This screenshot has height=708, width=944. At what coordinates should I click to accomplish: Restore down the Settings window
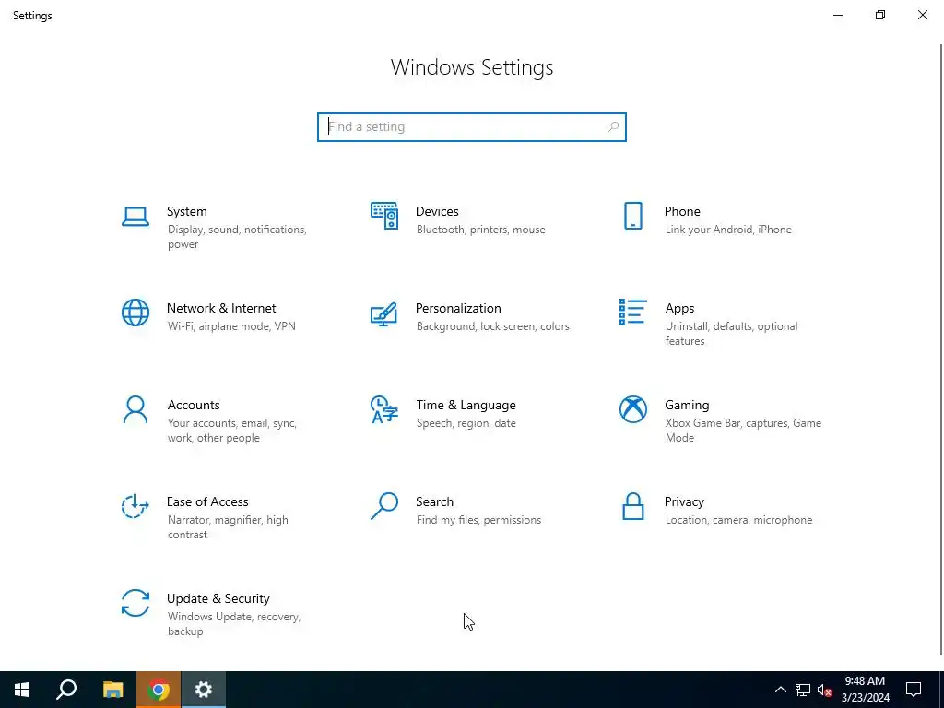[880, 15]
